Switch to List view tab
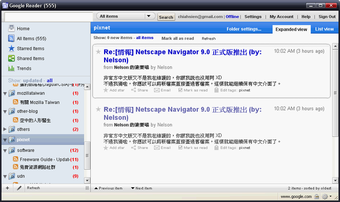The height and width of the screenshot is (202, 340). click(x=325, y=29)
